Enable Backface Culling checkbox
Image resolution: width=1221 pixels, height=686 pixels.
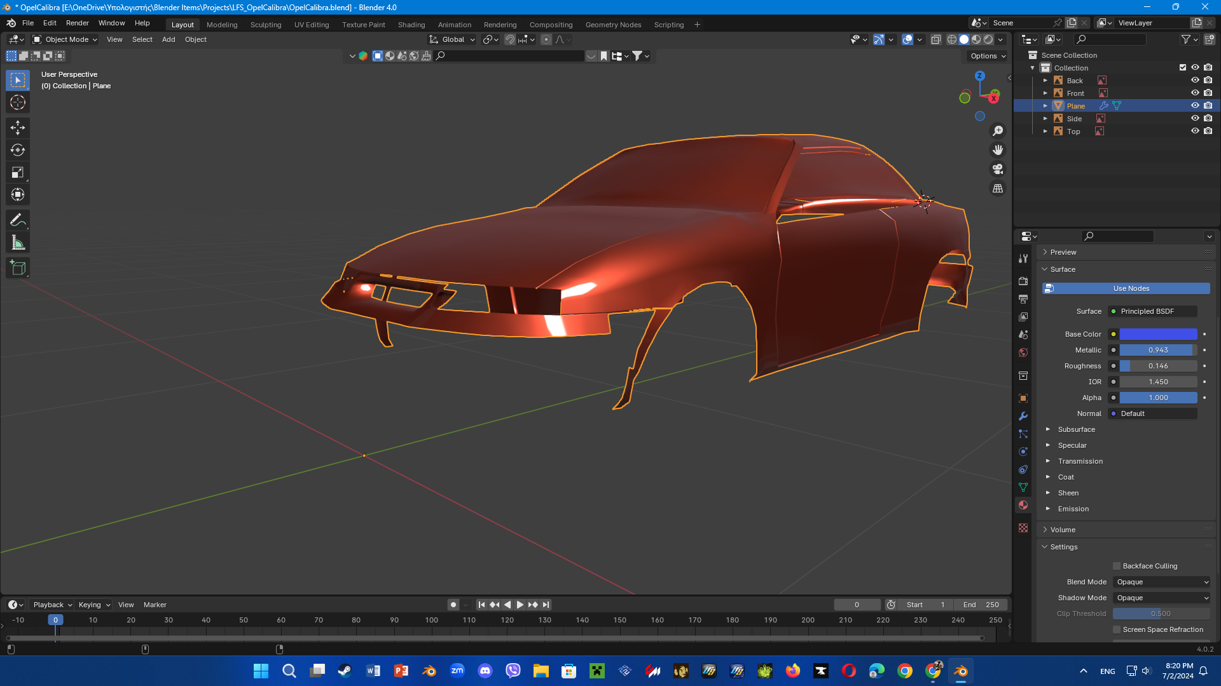pos(1117,566)
